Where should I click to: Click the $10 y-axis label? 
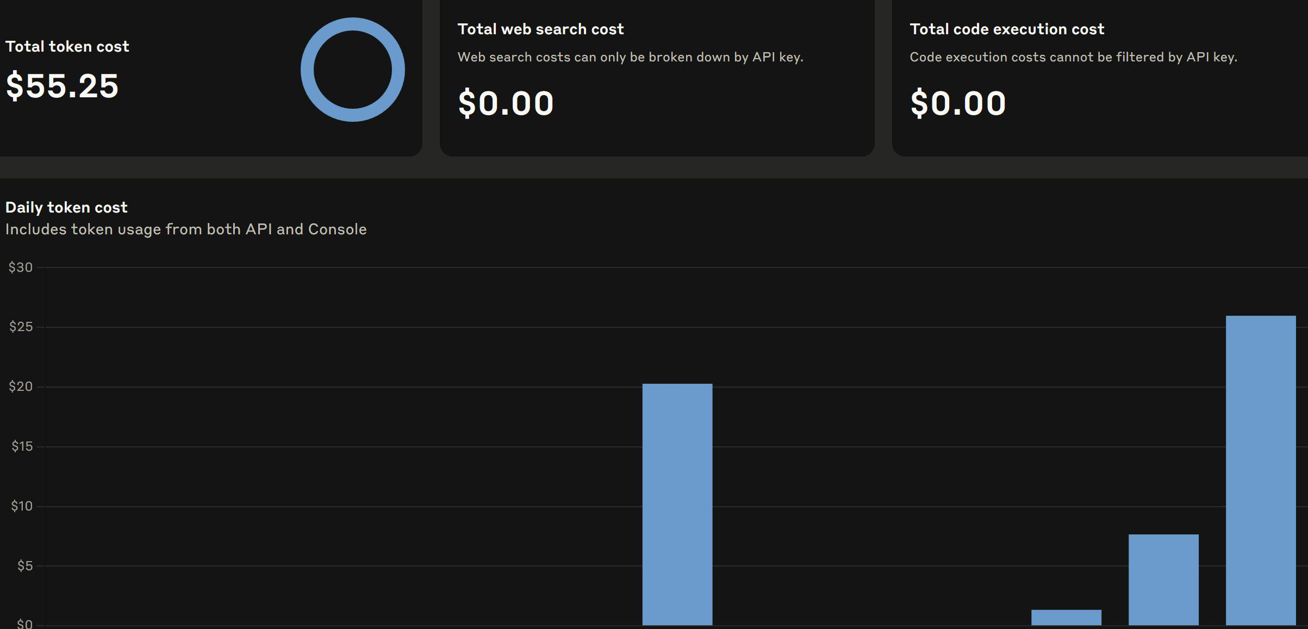(22, 506)
